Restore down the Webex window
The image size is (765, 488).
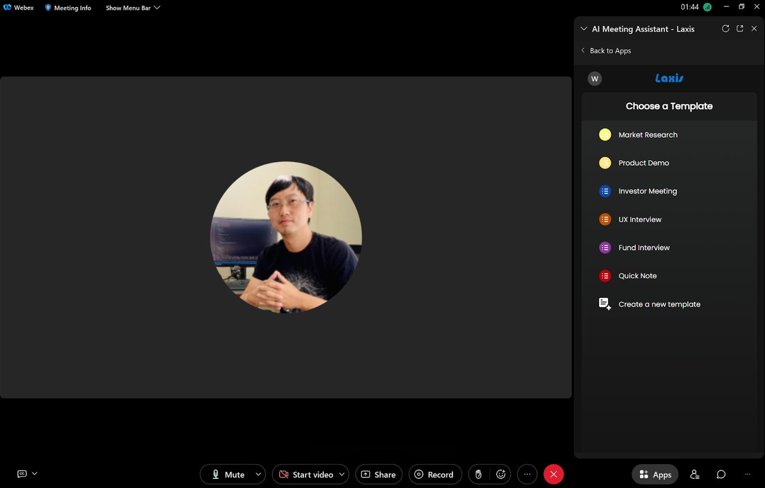coord(742,7)
